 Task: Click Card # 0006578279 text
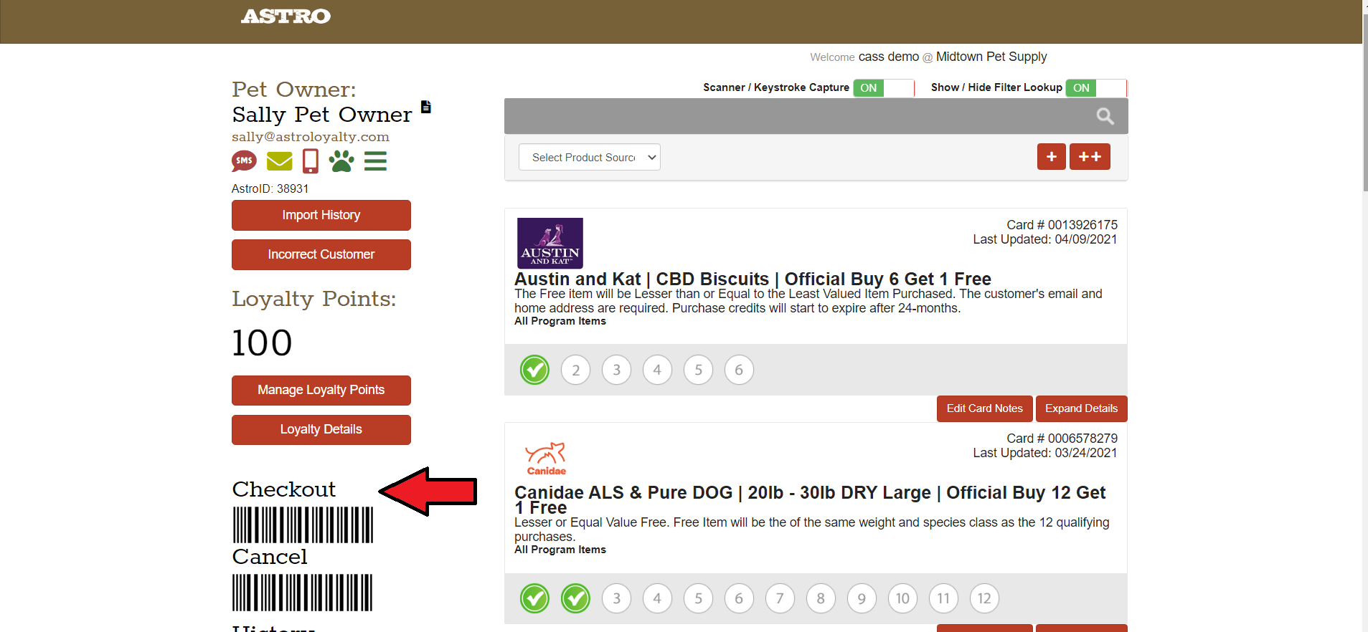[1062, 439]
